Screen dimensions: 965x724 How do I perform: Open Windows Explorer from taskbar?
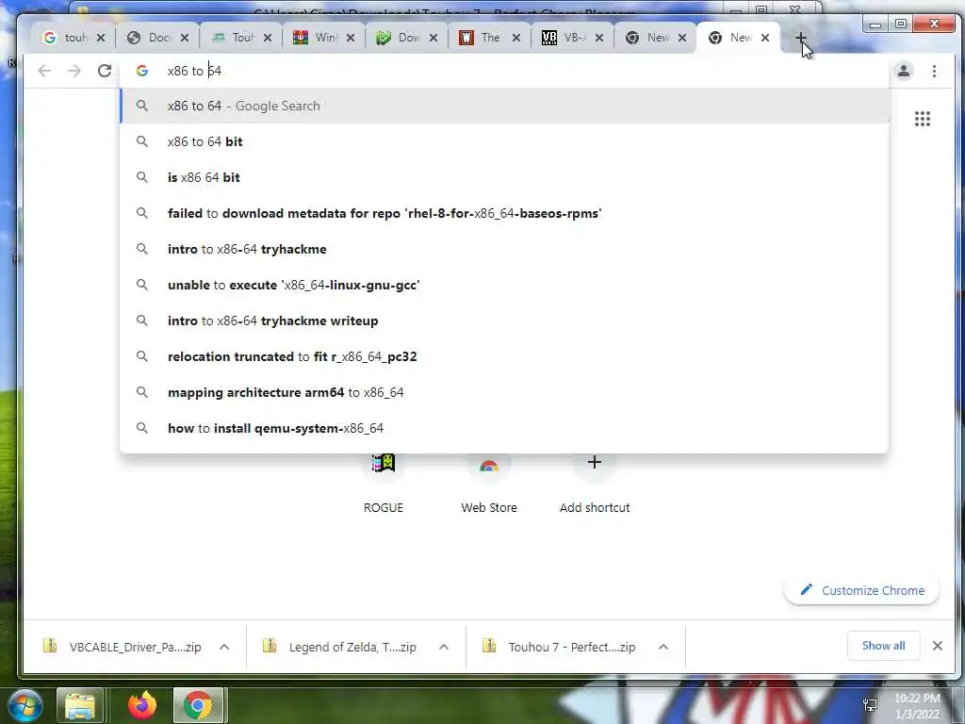[80, 705]
